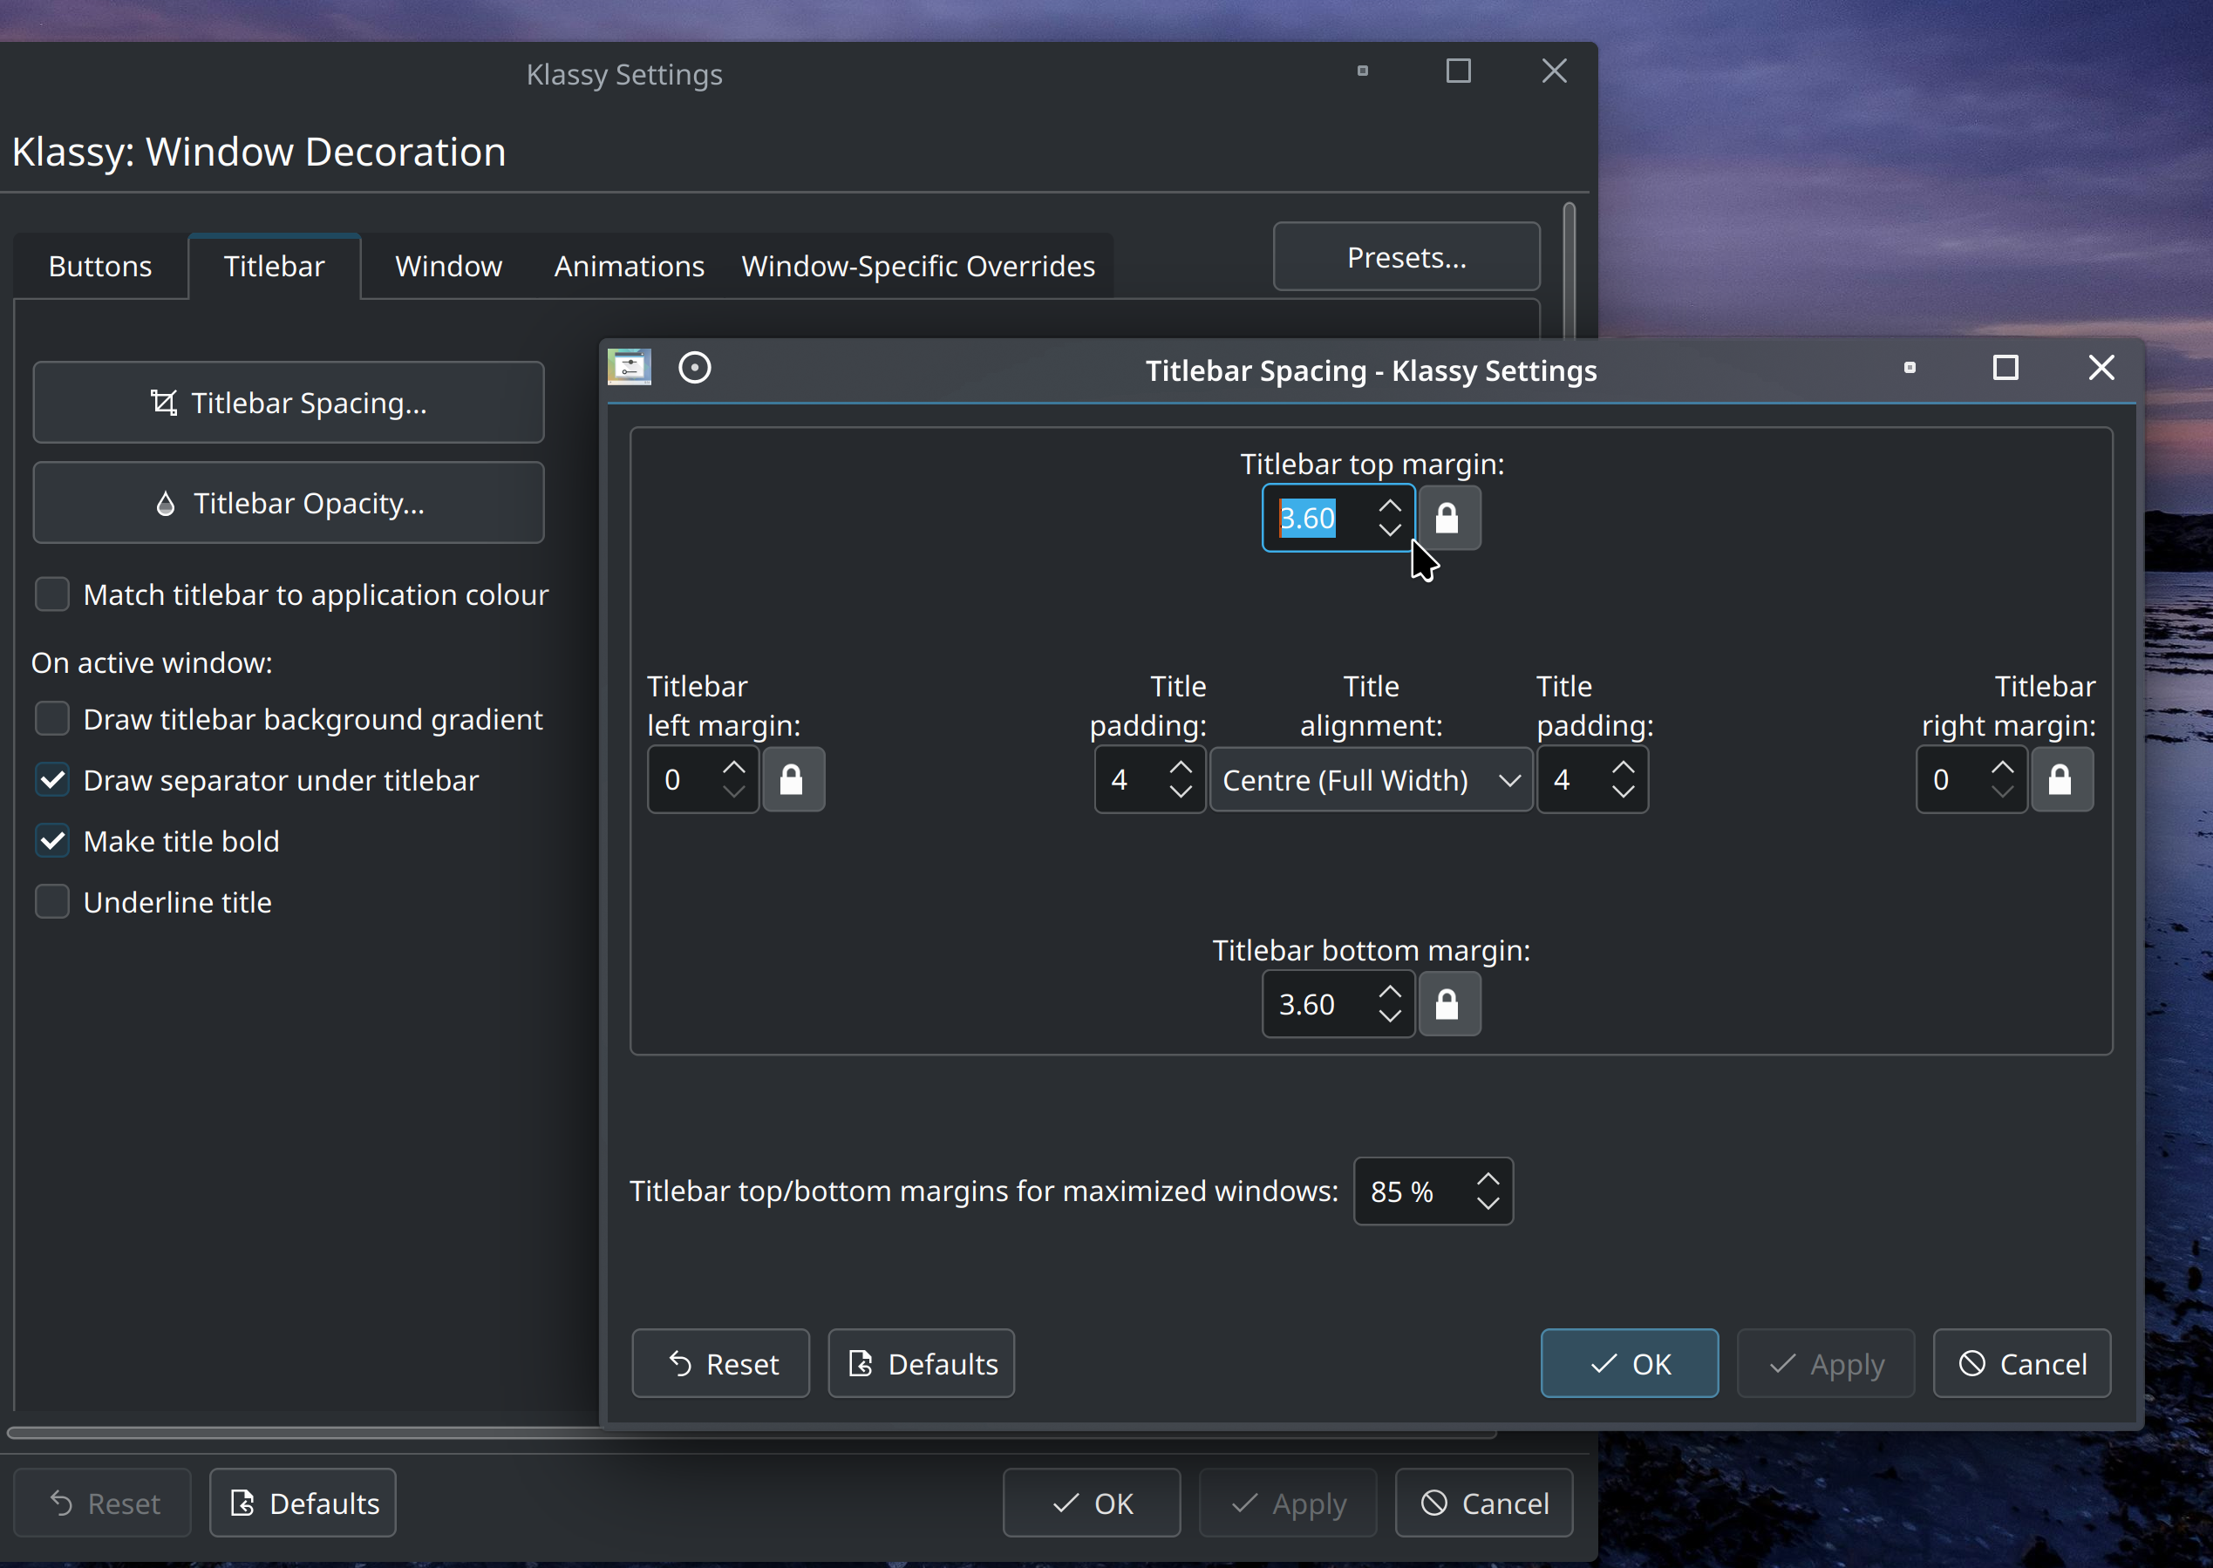Toggle the lock beside Titlebar right margin
The height and width of the screenshot is (1568, 2213).
[x=2061, y=779]
